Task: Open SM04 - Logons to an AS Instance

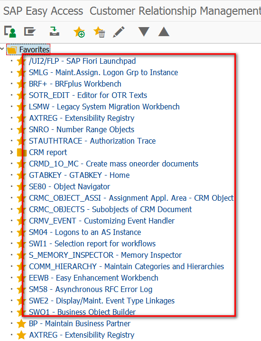Action: (x=85, y=232)
